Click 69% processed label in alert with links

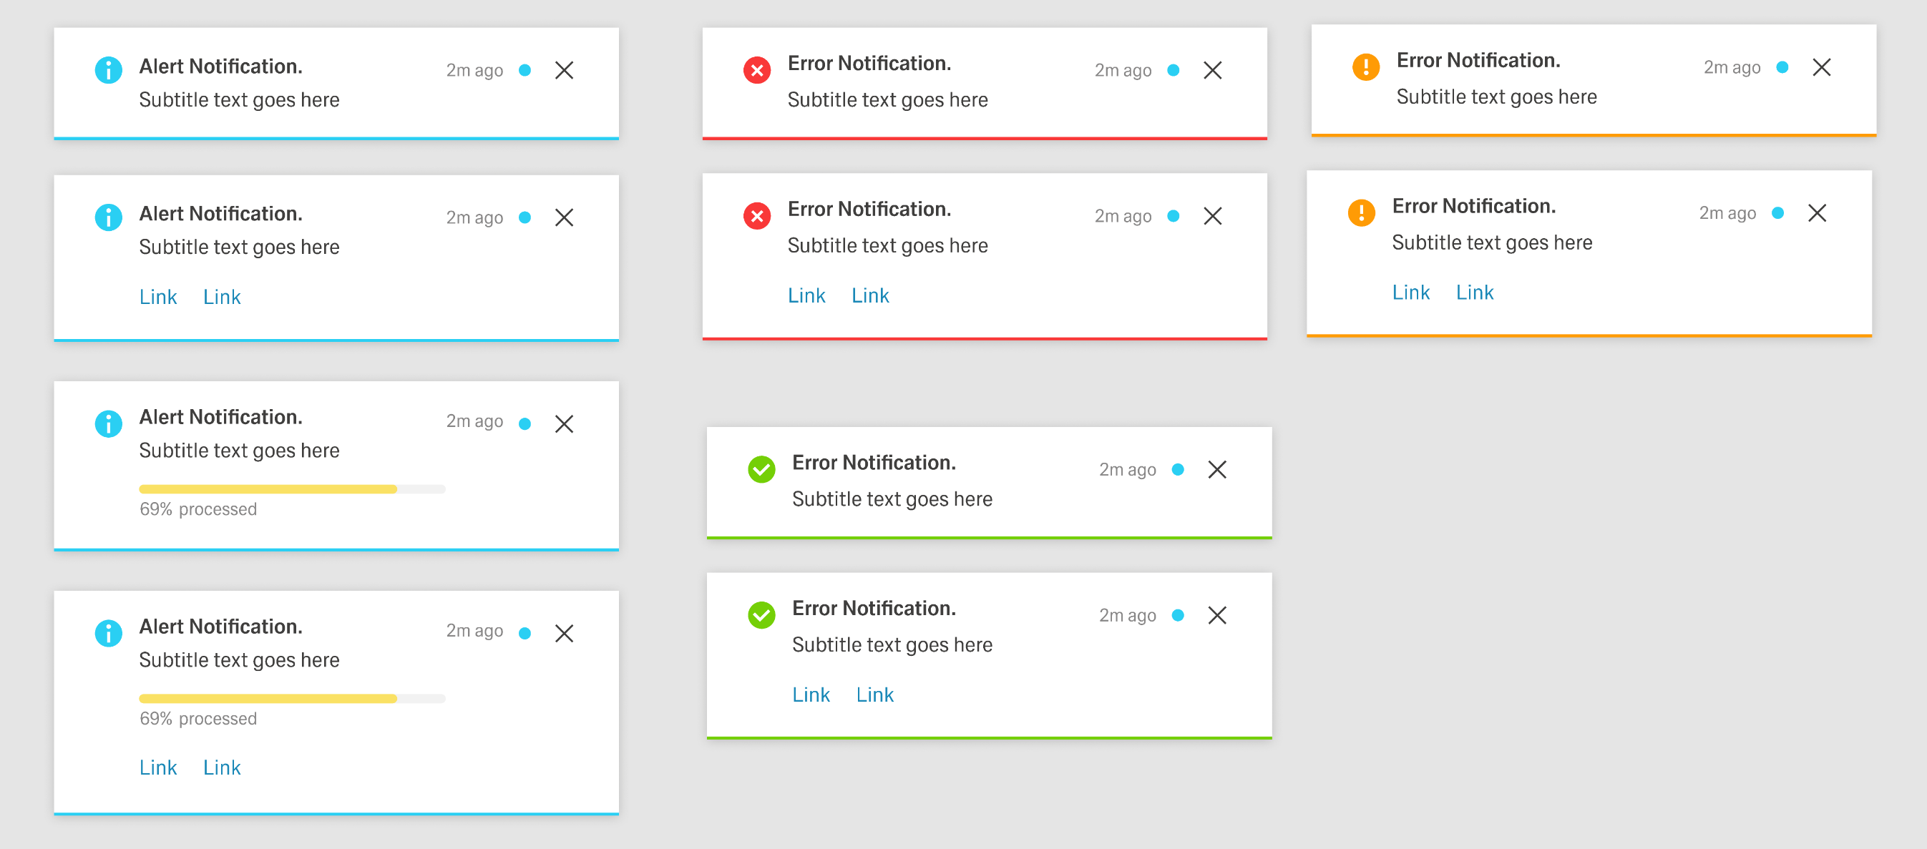pyautogui.click(x=197, y=719)
